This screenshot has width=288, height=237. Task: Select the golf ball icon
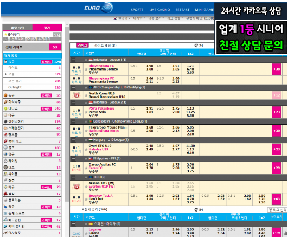coord(5,148)
